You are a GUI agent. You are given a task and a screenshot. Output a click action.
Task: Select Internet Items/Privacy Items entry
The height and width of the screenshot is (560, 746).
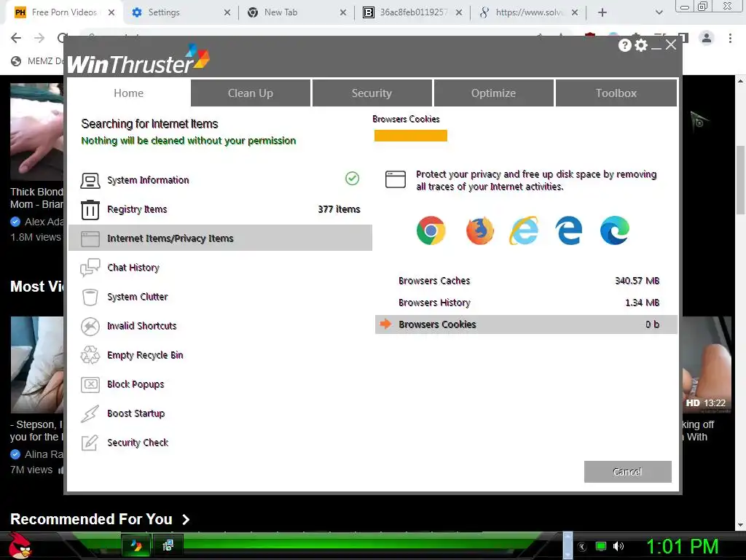pos(220,238)
